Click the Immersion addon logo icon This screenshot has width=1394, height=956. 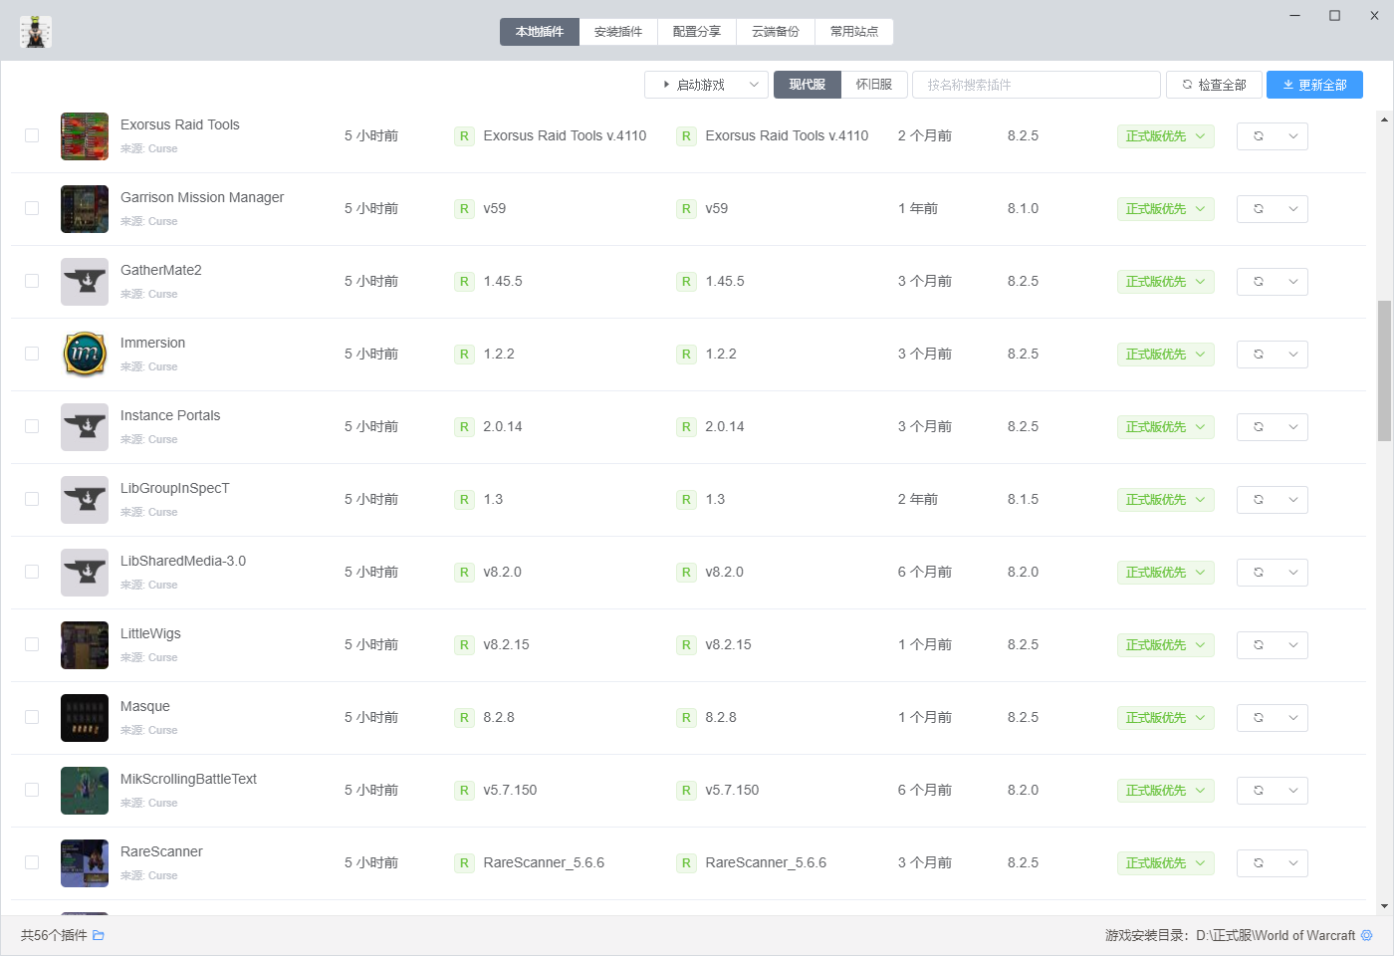pos(85,355)
